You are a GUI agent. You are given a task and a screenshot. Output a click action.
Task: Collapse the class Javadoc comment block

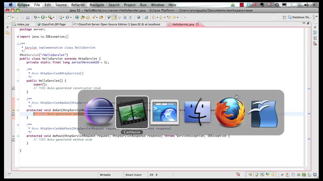(18, 44)
